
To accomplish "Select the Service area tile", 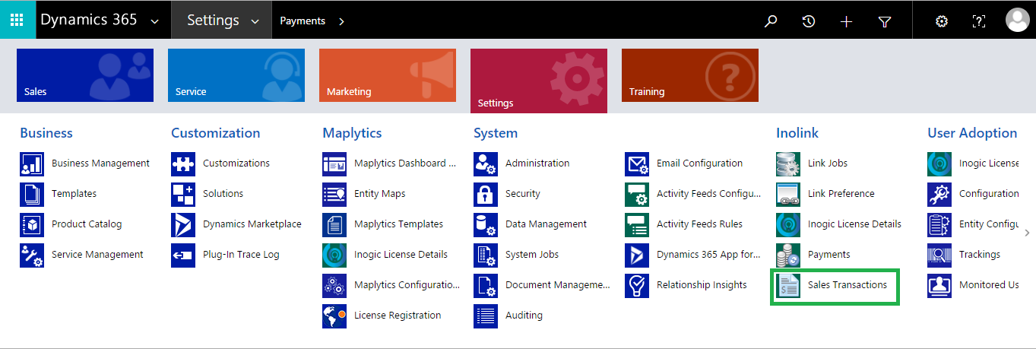I will [236, 75].
